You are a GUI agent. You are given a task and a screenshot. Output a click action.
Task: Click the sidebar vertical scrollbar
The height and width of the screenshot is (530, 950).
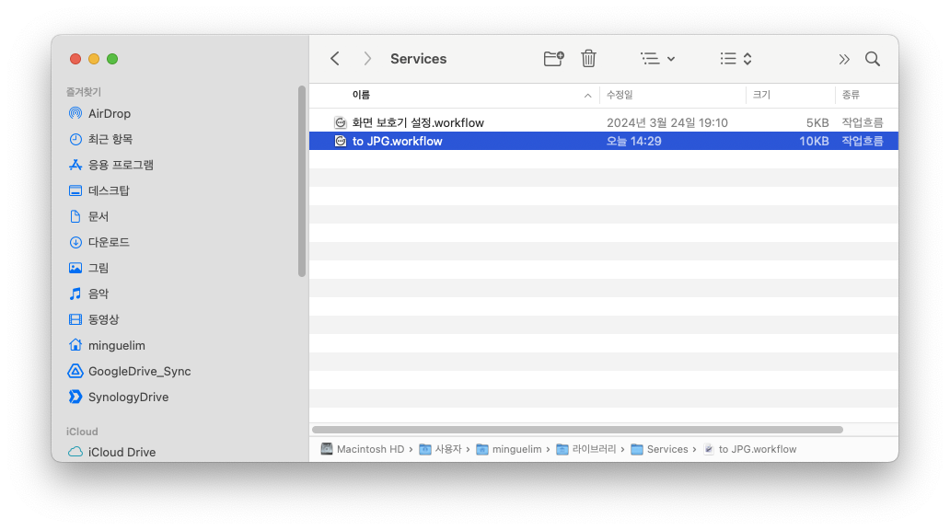tap(302, 181)
